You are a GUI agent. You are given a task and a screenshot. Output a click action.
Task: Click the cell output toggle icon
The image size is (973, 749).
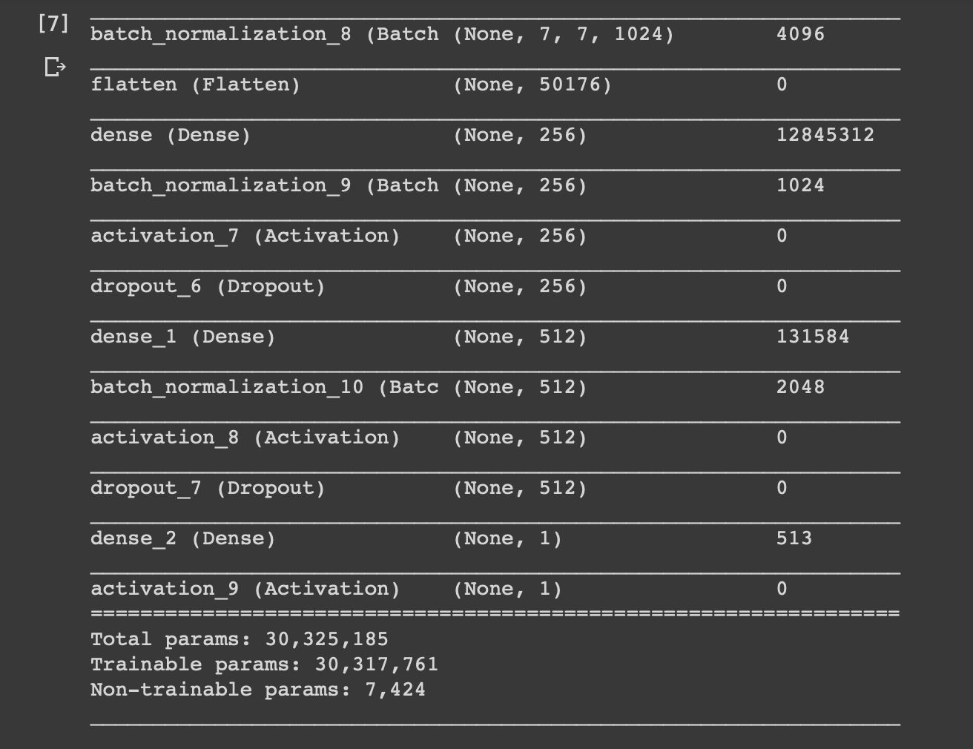coord(55,67)
